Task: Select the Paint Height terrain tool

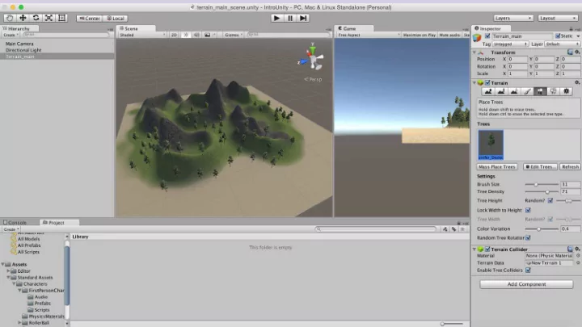Action: 501,91
